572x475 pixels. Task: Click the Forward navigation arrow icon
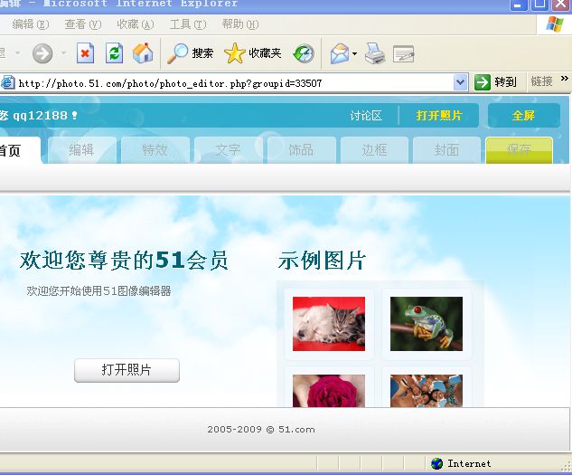(x=42, y=53)
